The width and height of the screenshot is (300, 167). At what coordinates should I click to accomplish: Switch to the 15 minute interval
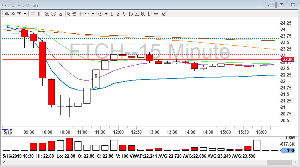click(x=131, y=14)
